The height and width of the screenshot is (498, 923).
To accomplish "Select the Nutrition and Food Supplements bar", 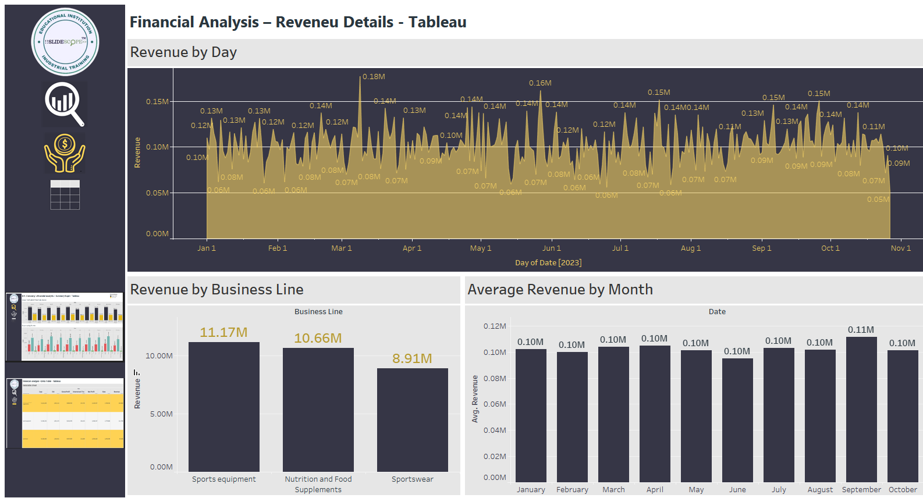I will (x=318, y=410).
